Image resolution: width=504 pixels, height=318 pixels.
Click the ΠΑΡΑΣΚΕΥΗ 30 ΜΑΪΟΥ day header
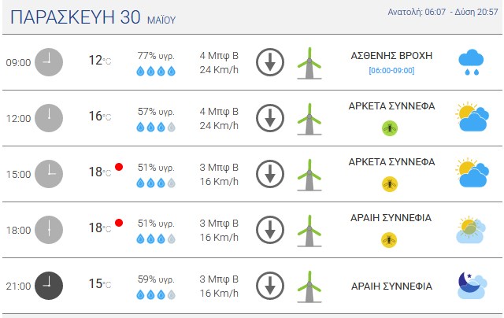click(x=93, y=17)
